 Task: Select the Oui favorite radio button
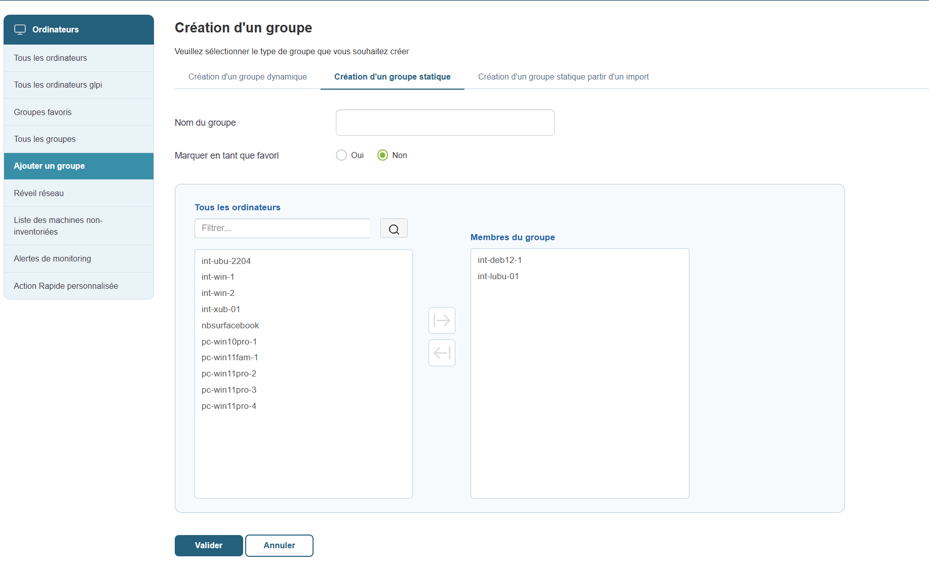(x=341, y=155)
